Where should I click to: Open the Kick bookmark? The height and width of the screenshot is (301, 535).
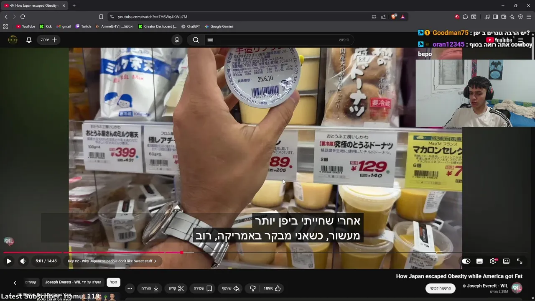(46, 26)
